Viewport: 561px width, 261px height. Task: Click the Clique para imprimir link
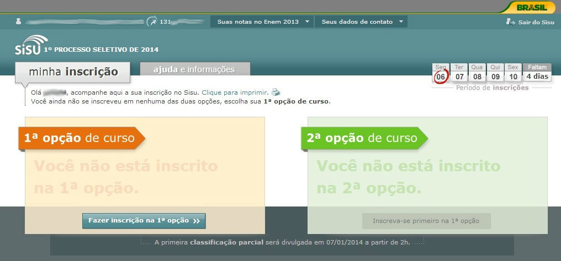click(x=235, y=93)
